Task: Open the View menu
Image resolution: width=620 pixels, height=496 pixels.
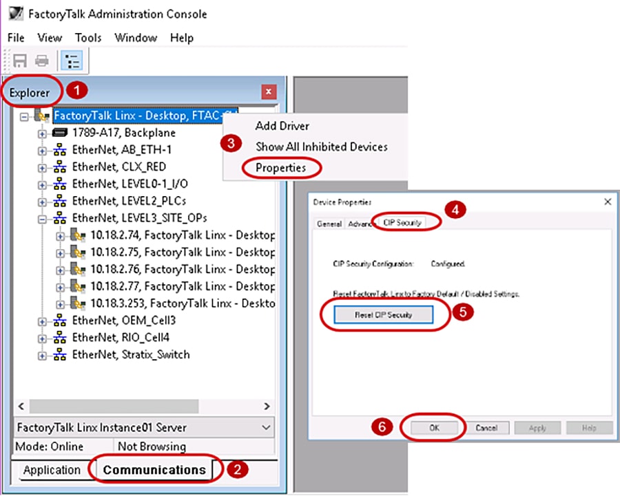Action: pyautogui.click(x=50, y=38)
